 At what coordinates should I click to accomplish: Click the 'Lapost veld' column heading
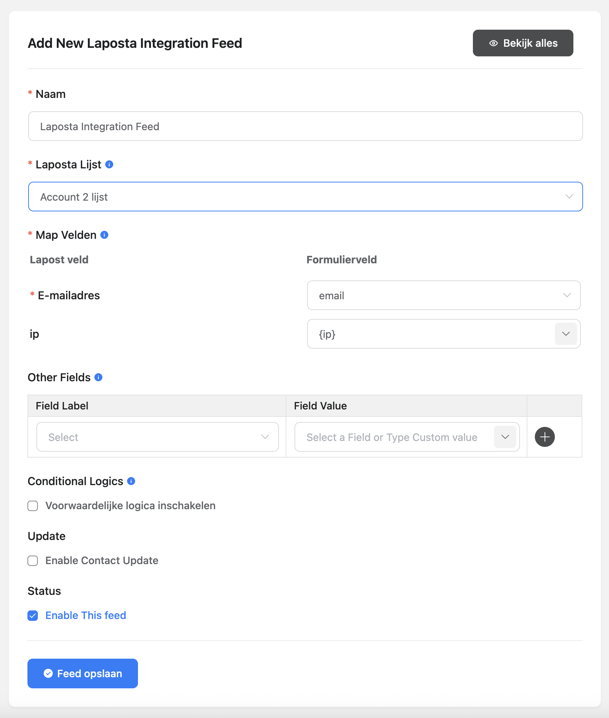point(59,260)
